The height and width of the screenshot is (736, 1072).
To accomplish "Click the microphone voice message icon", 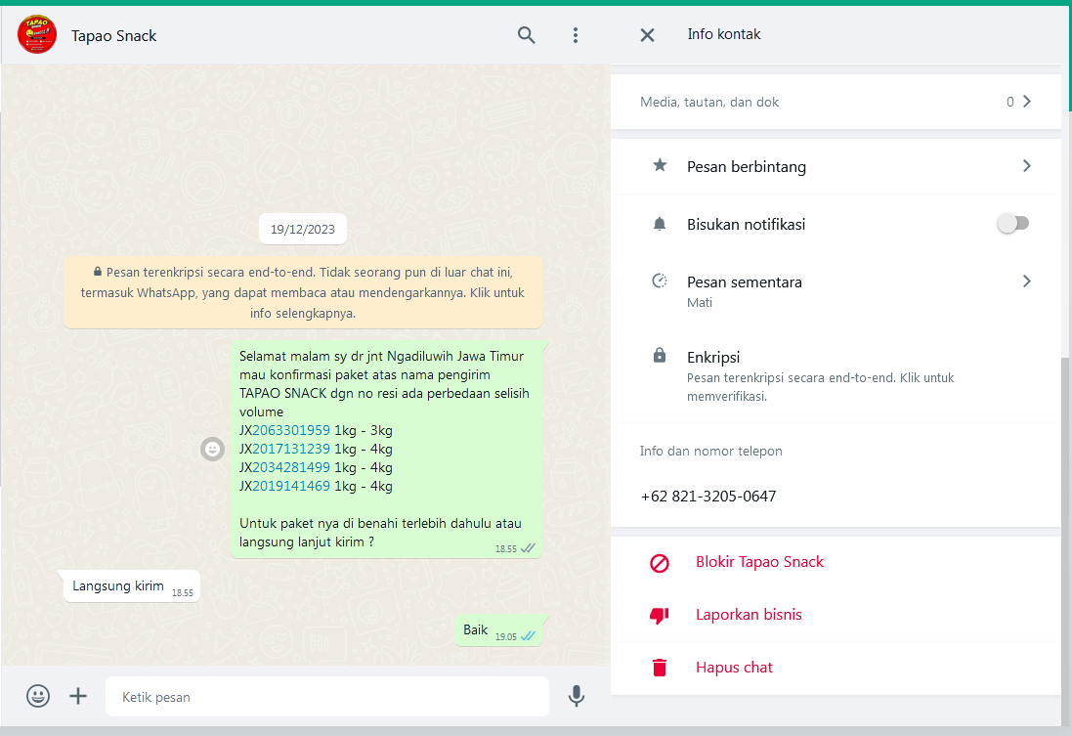I will pos(577,696).
